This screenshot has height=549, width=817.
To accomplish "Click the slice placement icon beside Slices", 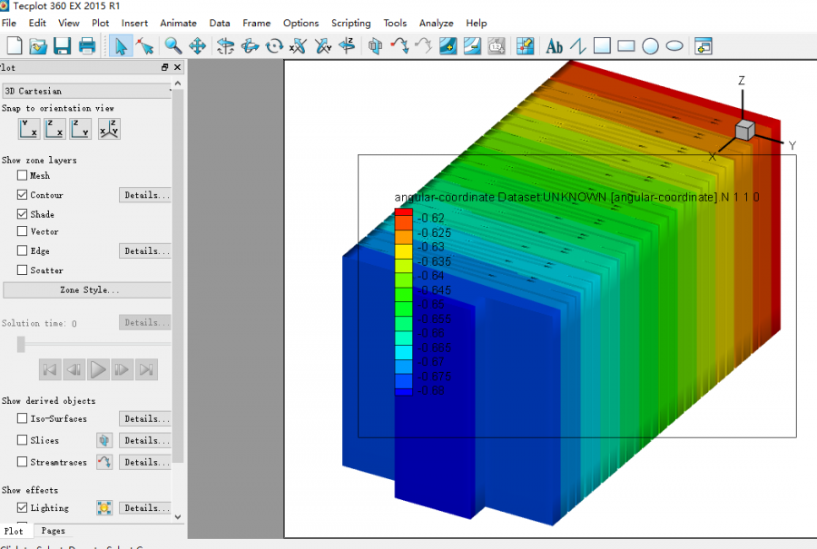I will [x=104, y=440].
